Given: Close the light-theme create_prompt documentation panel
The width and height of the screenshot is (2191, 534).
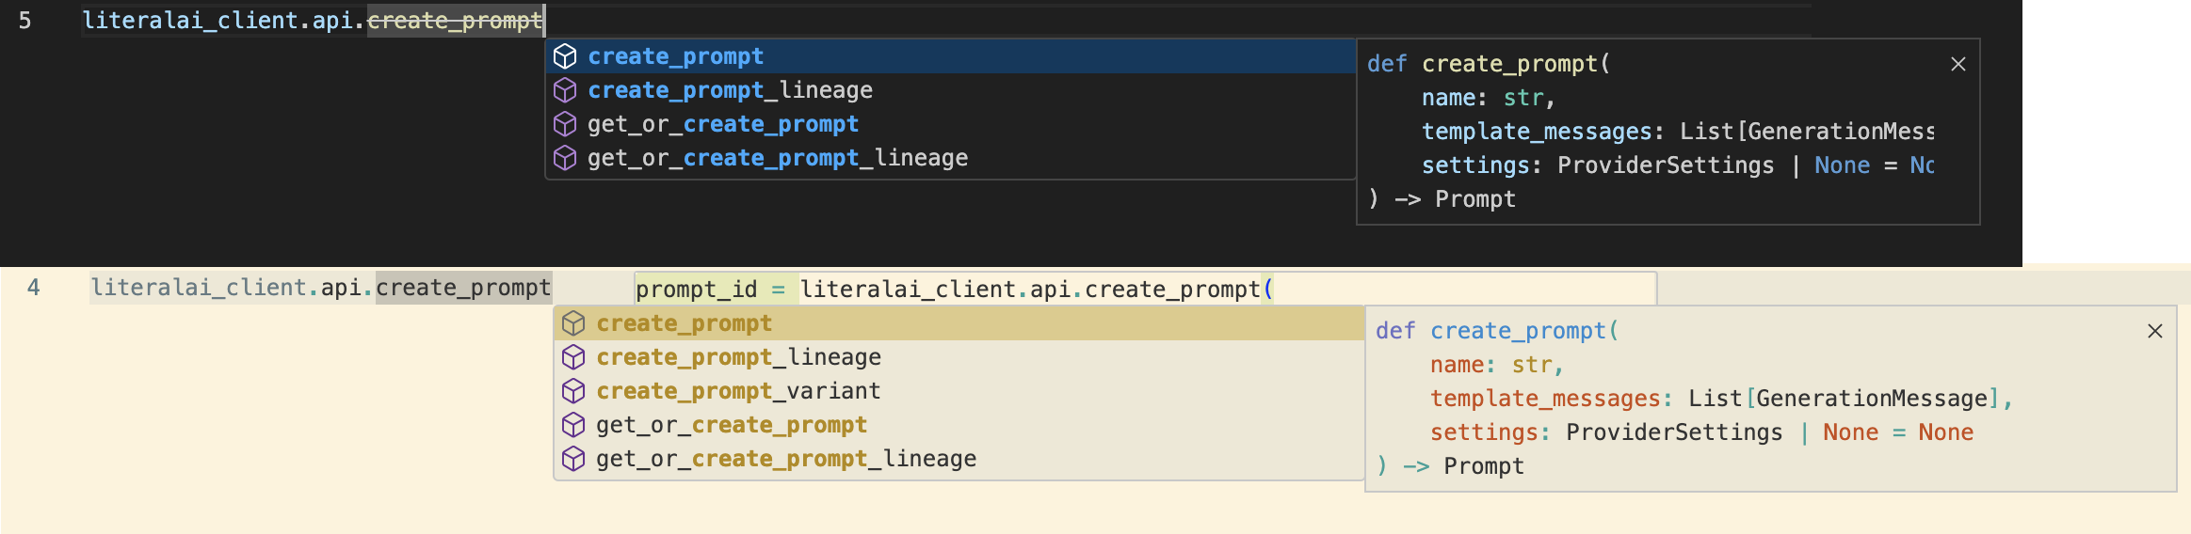Looking at the screenshot, I should click(x=2155, y=331).
